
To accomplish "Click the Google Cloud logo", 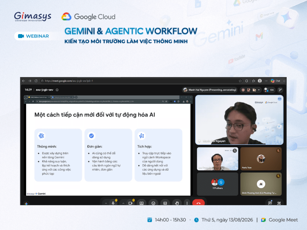I will pyautogui.click(x=88, y=17).
